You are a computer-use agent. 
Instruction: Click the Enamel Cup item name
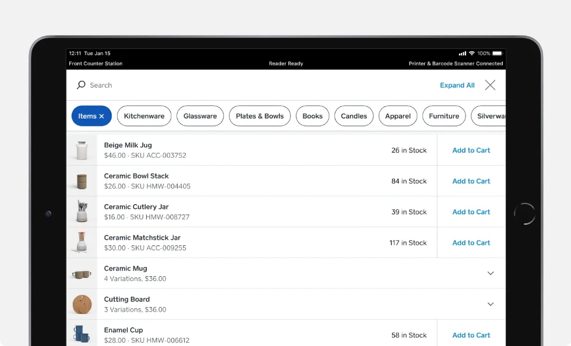point(124,330)
